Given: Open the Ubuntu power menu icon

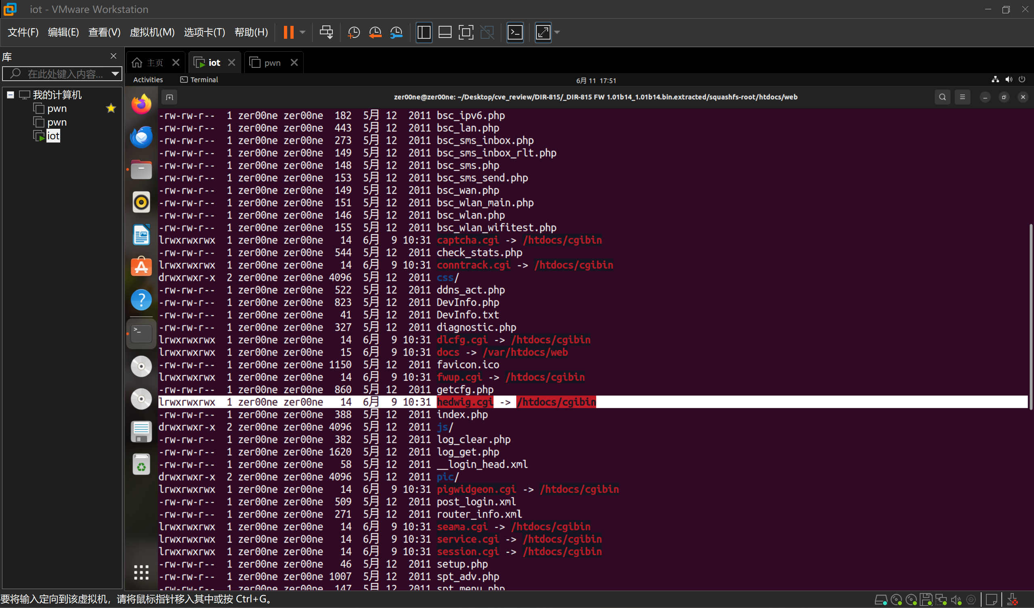Looking at the screenshot, I should click(x=1022, y=80).
